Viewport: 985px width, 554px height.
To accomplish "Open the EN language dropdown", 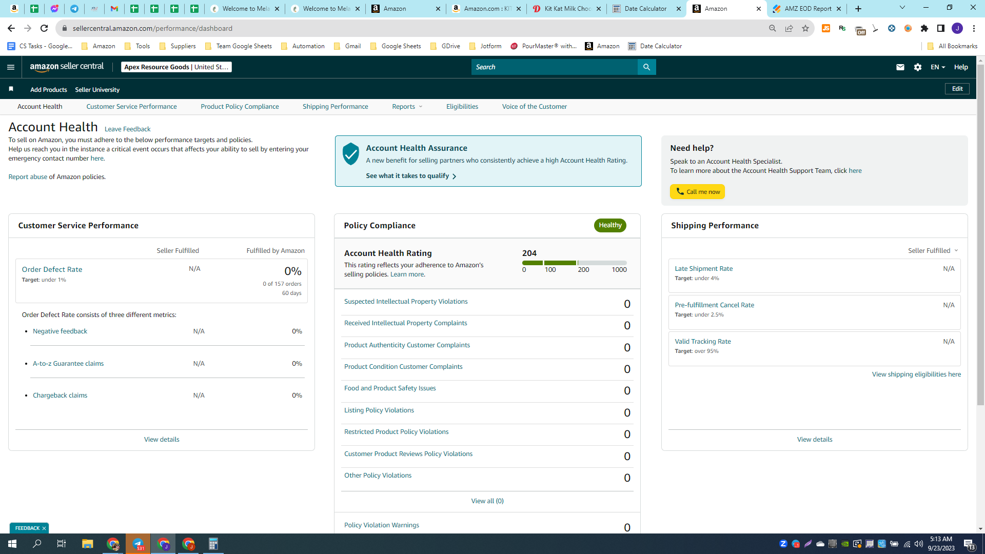I will (938, 67).
